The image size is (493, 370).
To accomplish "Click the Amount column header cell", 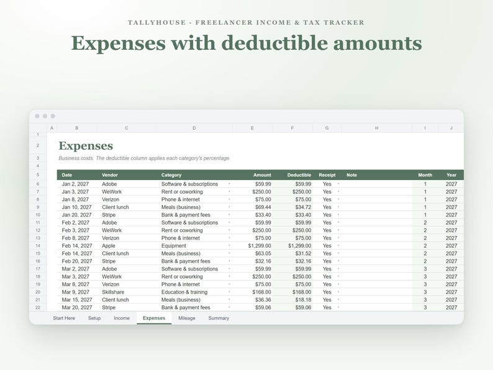I will tap(252, 175).
